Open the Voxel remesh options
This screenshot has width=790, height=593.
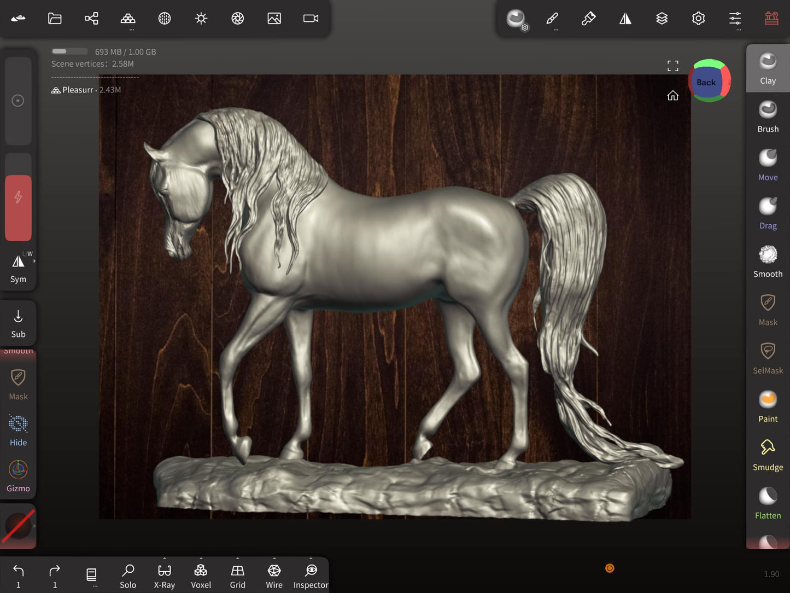[x=201, y=576]
